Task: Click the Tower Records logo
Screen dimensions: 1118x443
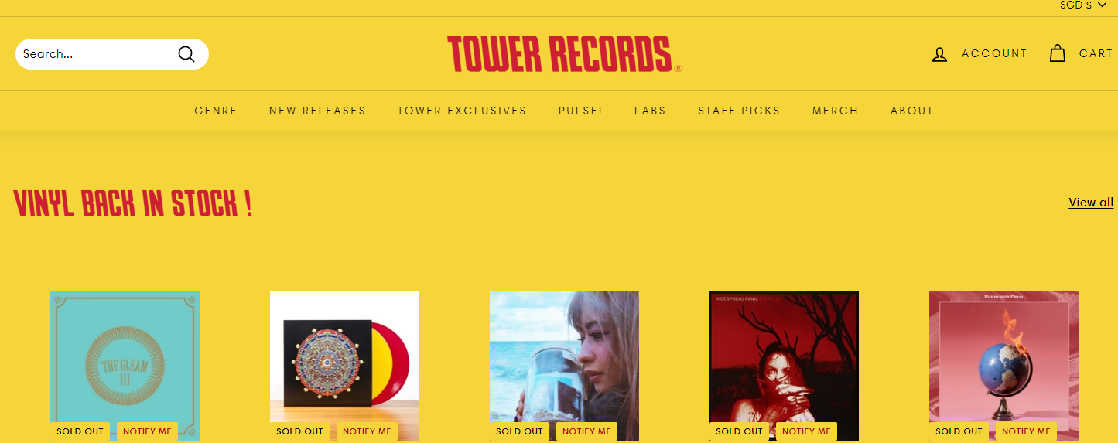Action: [565, 54]
